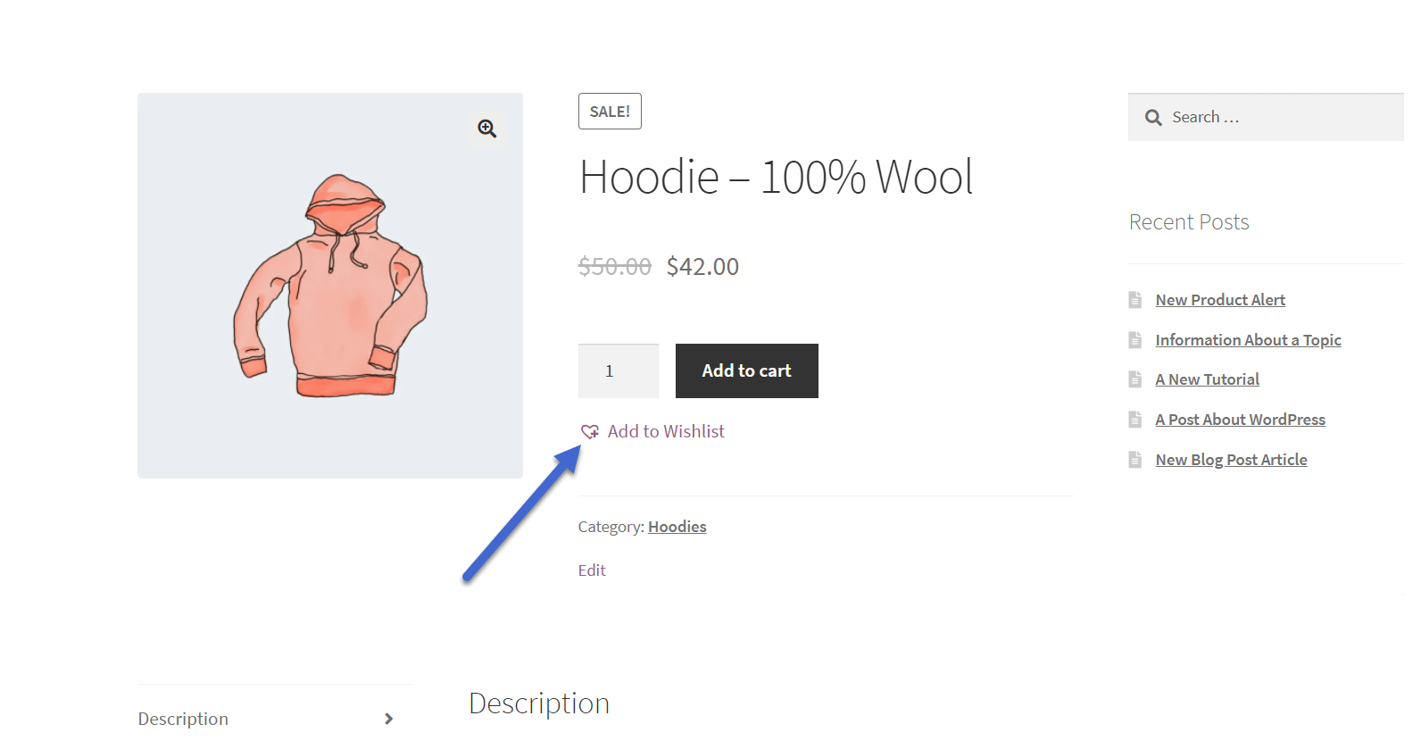This screenshot has height=749, width=1421.
Task: Open the quantity input field
Action: point(618,370)
